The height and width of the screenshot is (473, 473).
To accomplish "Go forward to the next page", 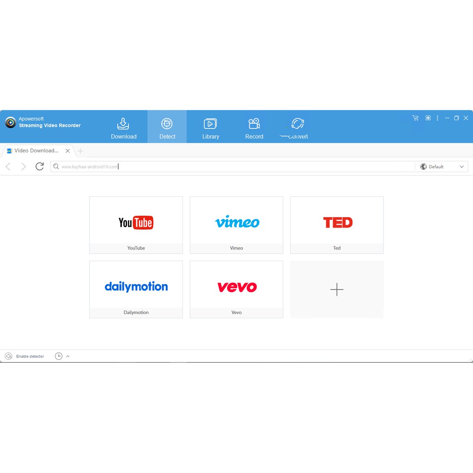I will tap(23, 166).
